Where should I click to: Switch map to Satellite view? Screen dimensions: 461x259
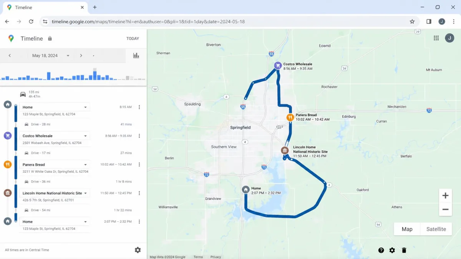[x=436, y=229]
